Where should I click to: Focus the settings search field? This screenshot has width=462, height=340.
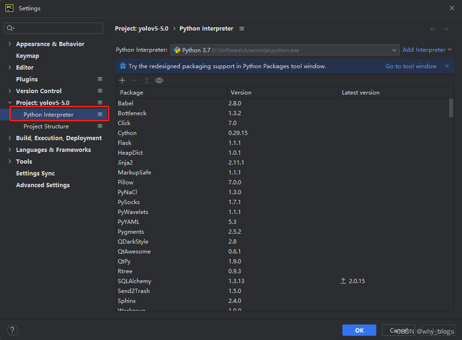click(53, 28)
